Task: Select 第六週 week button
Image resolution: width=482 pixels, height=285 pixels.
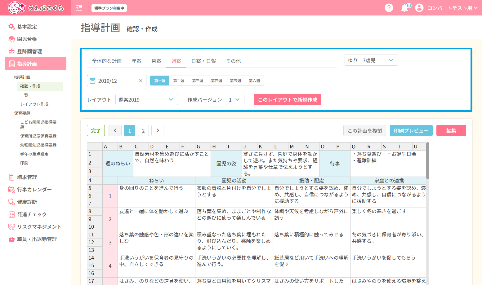Action: [x=254, y=81]
